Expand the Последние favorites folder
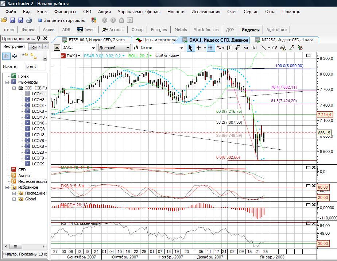 pos(14,193)
